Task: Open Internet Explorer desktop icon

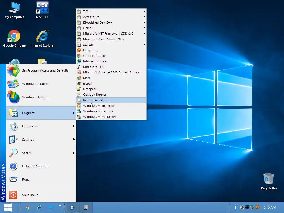Action: [x=42, y=38]
